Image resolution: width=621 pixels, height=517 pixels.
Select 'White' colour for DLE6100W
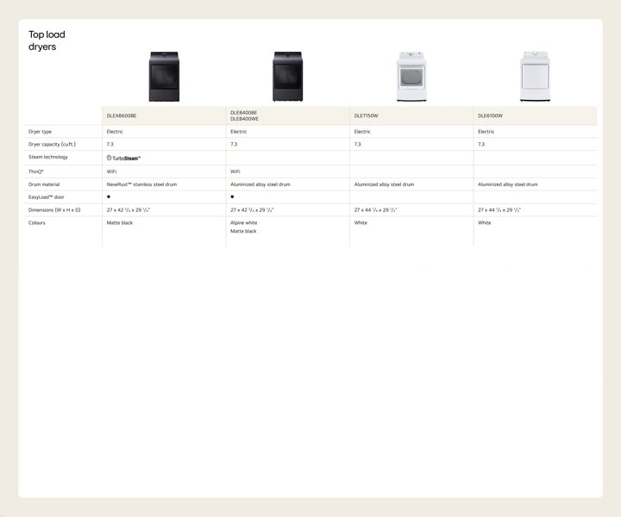pyautogui.click(x=484, y=222)
